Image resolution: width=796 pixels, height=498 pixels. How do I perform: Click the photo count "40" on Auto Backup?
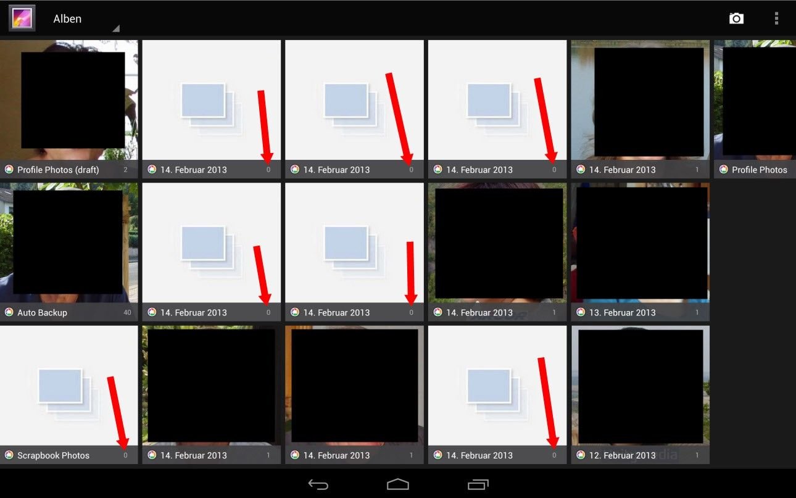(x=127, y=313)
